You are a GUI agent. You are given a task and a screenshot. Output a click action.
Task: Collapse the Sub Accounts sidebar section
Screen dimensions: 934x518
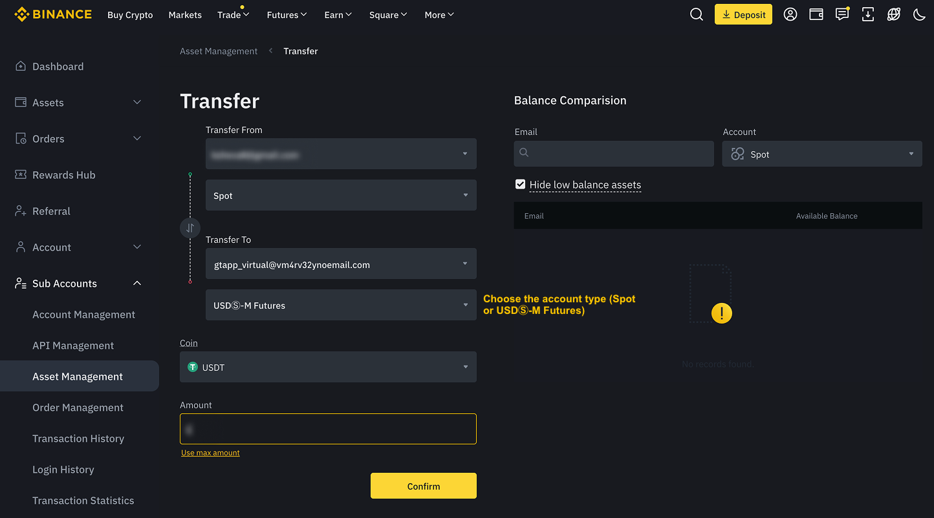click(x=137, y=284)
